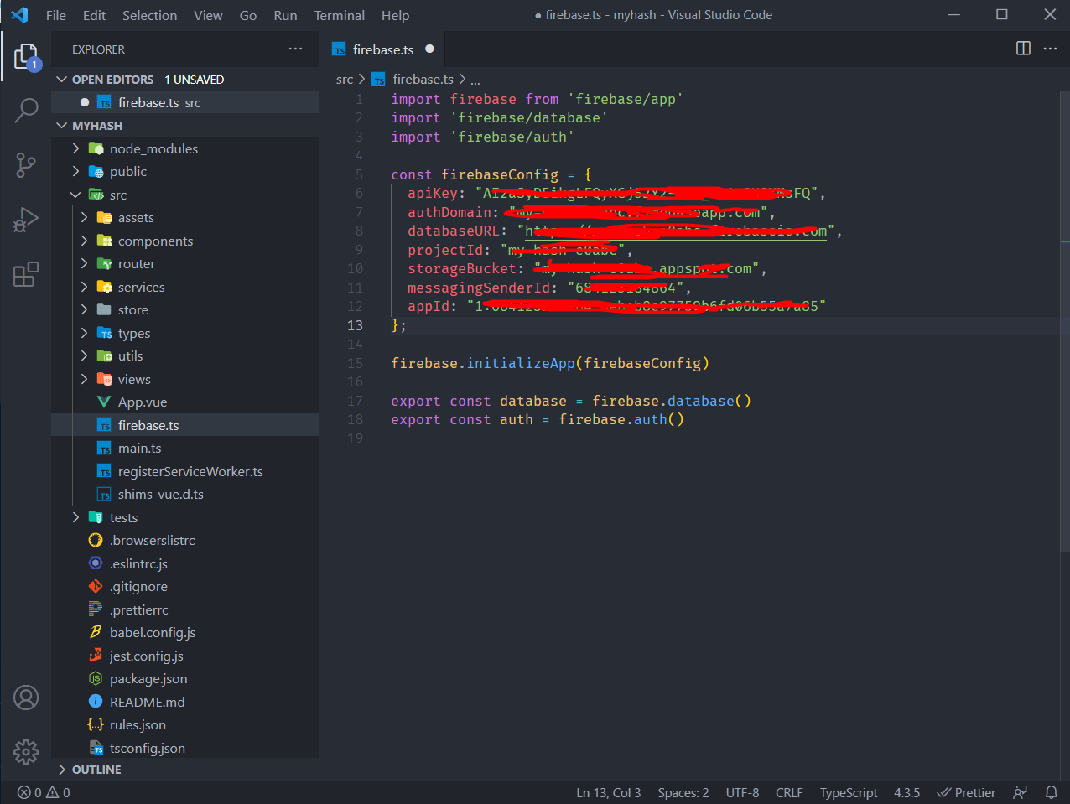Open main.ts in the explorer
Screen dimensions: 1070x804
pos(139,449)
